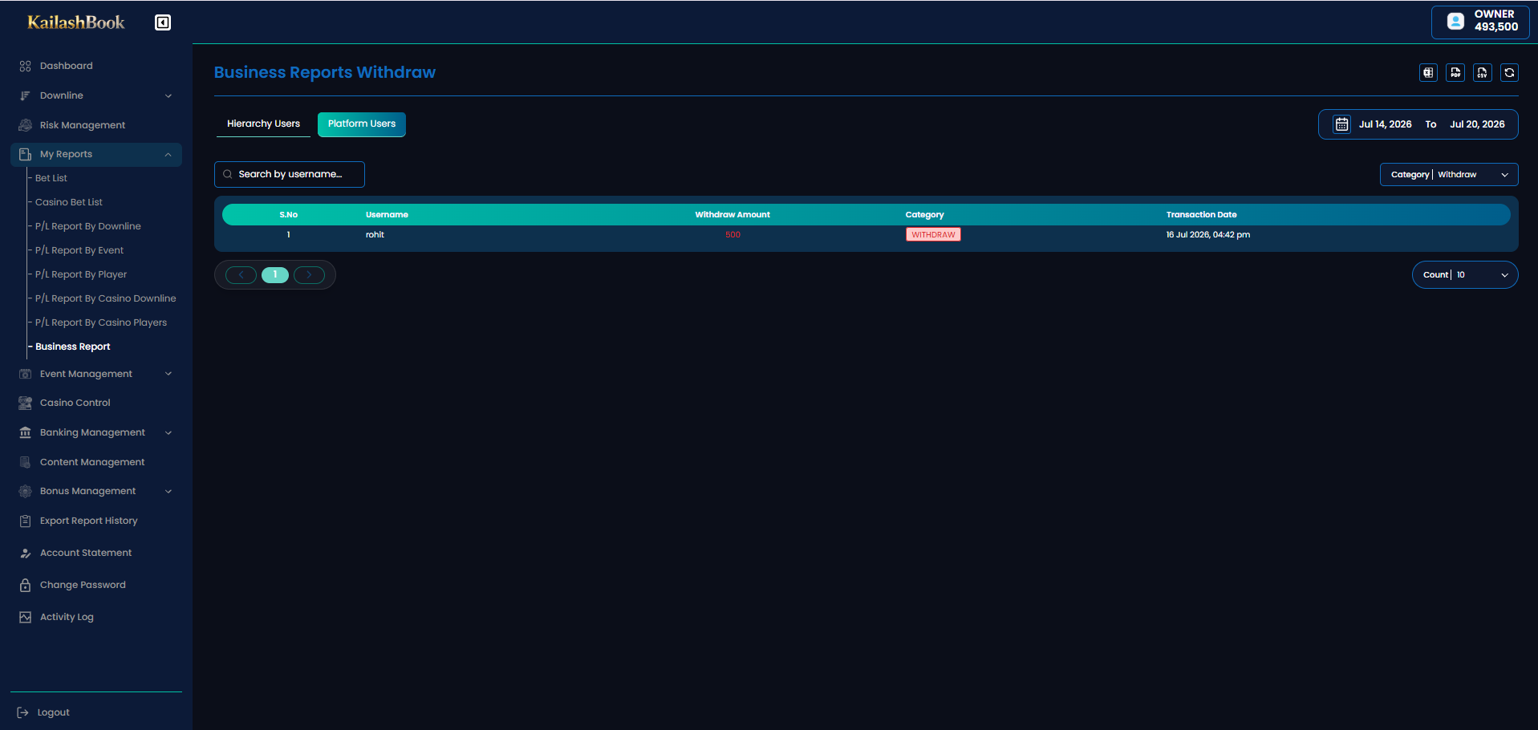The width and height of the screenshot is (1538, 730).
Task: Open P/L Report By Downline
Action: click(x=88, y=226)
